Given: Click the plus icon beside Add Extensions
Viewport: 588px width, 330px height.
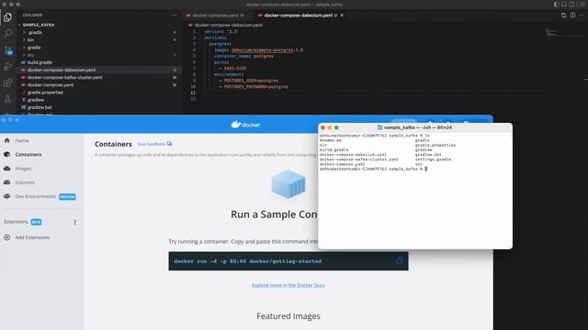Looking at the screenshot, I should [7, 237].
